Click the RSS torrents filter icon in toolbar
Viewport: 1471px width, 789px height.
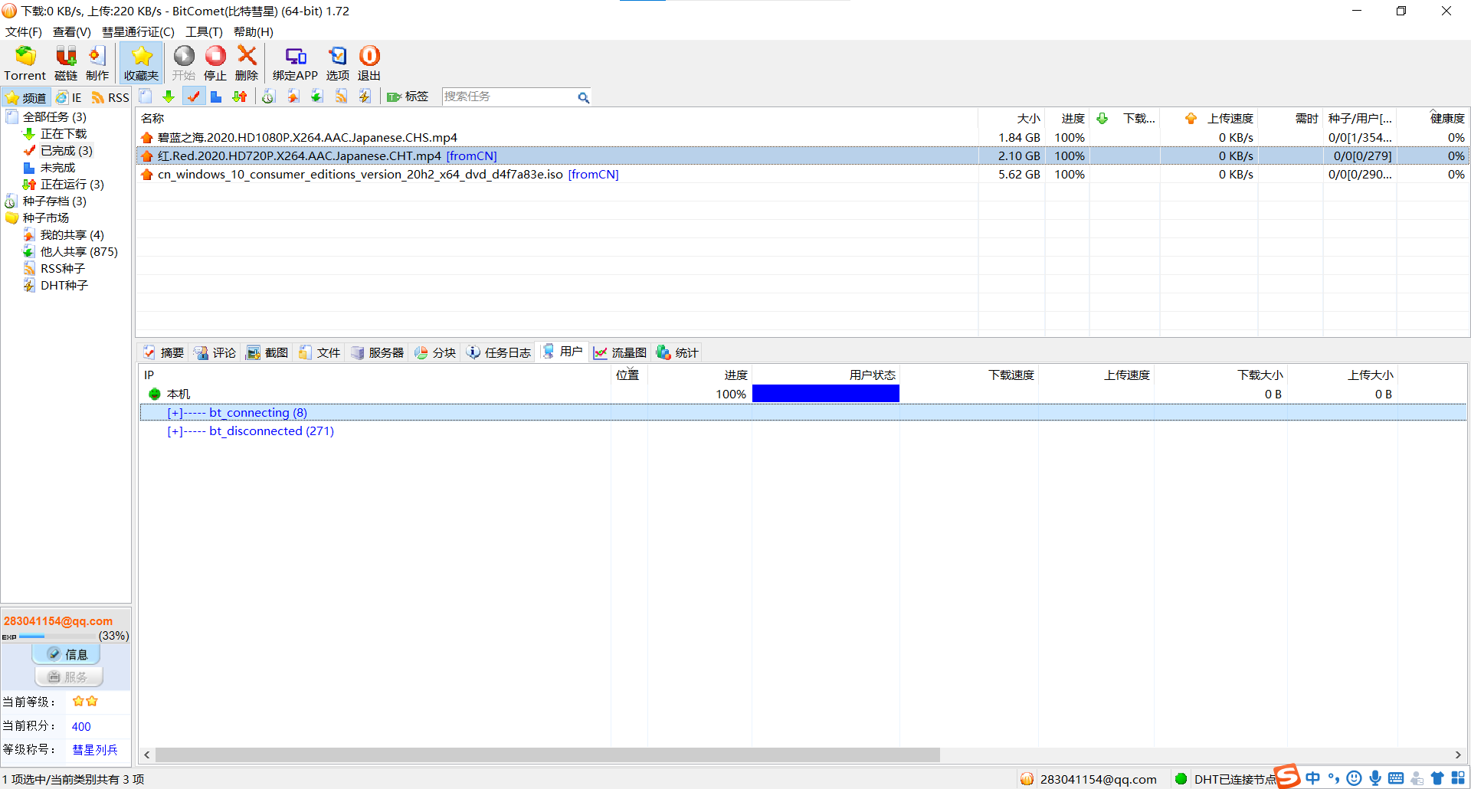(341, 97)
